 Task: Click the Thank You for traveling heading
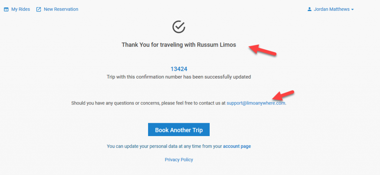pyautogui.click(x=179, y=45)
